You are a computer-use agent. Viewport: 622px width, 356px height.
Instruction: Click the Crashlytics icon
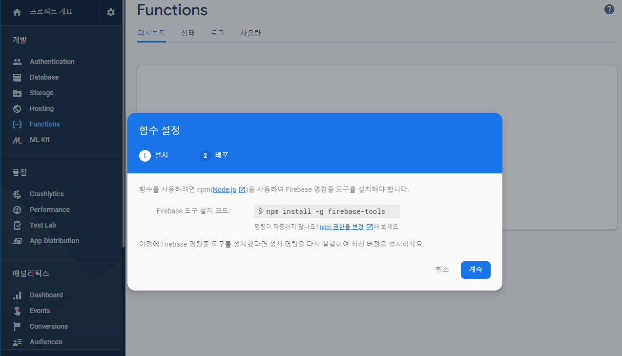click(17, 194)
